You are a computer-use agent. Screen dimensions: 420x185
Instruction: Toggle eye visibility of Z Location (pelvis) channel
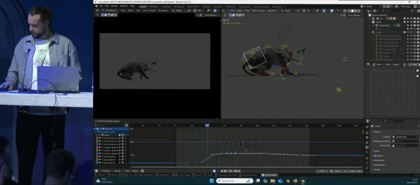[100, 154]
